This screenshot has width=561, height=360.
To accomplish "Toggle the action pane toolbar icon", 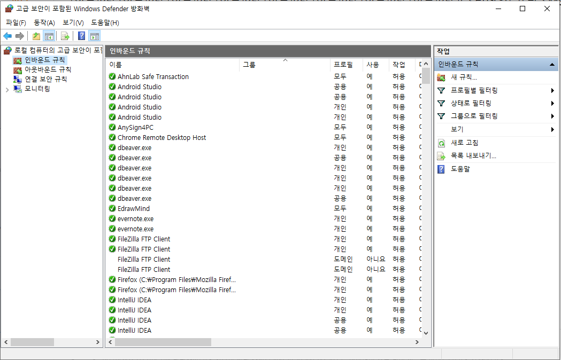I will click(95, 36).
